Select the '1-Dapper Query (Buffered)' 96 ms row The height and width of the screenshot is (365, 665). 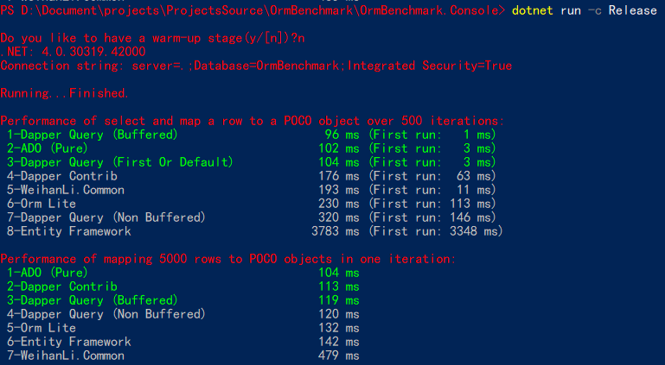251,135
